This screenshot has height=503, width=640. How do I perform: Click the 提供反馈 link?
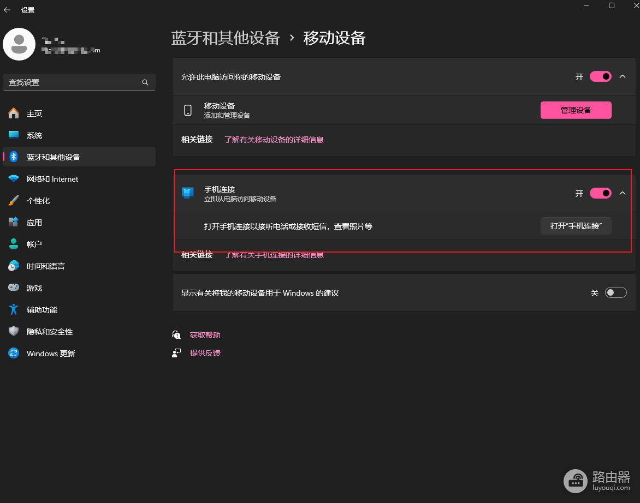point(205,353)
